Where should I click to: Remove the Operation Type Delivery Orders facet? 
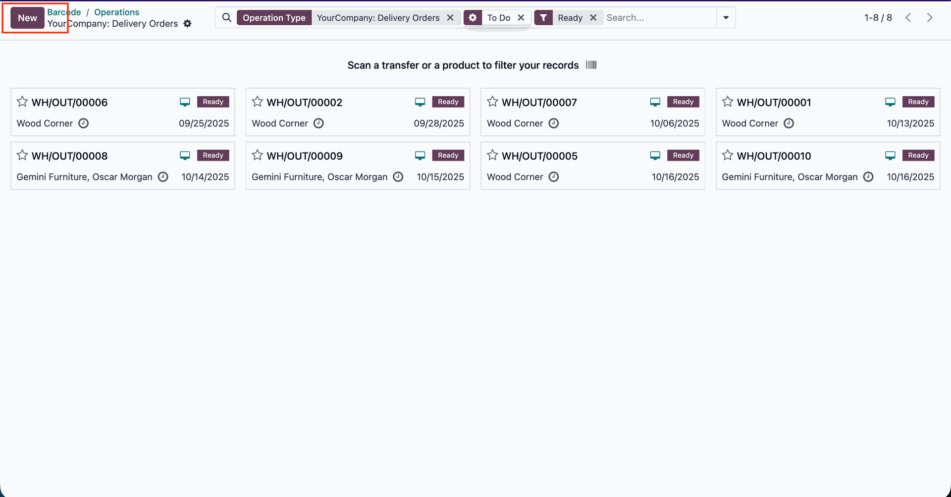click(450, 18)
